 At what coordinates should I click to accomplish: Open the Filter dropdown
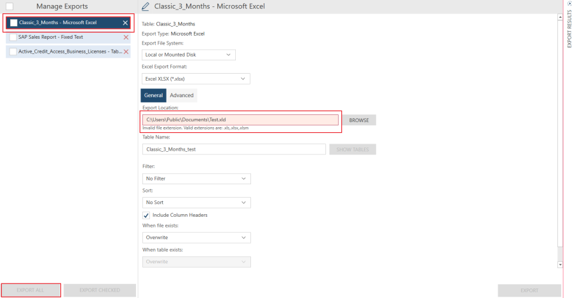(x=196, y=179)
